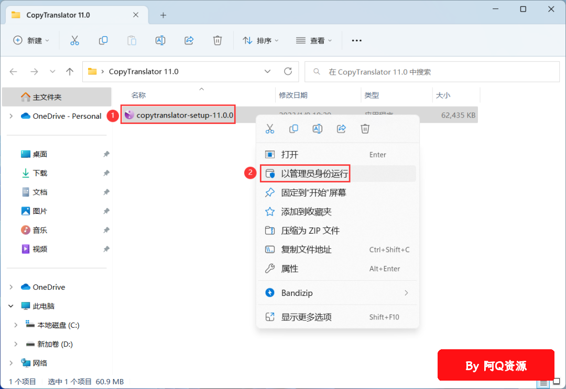Viewport: 566px width, 389px height.
Task: Click the Rename icon in the toolbar
Action: click(x=160, y=40)
